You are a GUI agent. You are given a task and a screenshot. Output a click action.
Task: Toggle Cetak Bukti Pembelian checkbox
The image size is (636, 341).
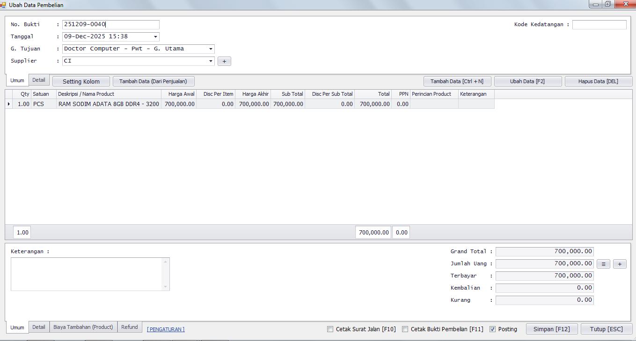tap(405, 329)
